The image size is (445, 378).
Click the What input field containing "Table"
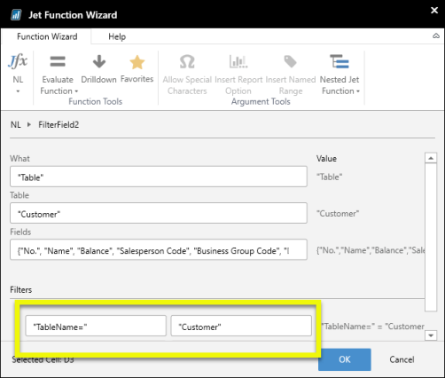(159, 177)
